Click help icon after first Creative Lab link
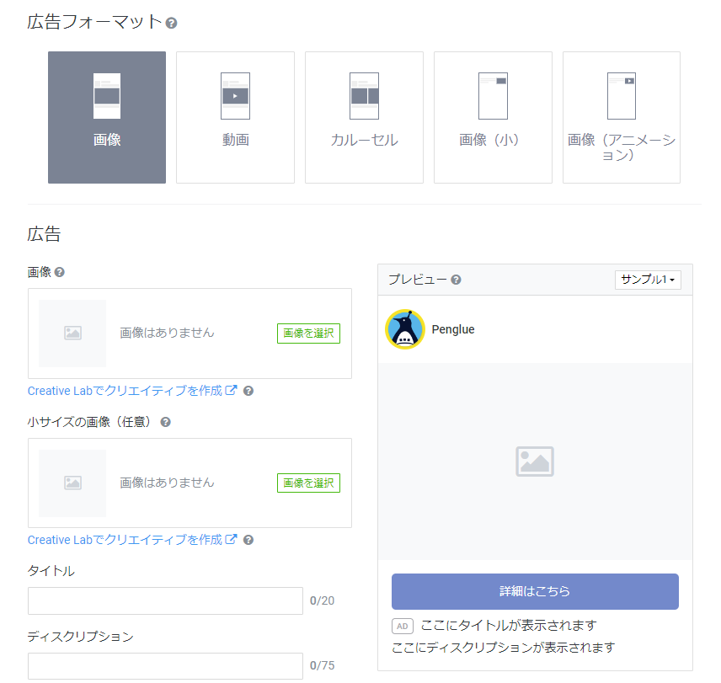The width and height of the screenshot is (721, 683). click(248, 391)
